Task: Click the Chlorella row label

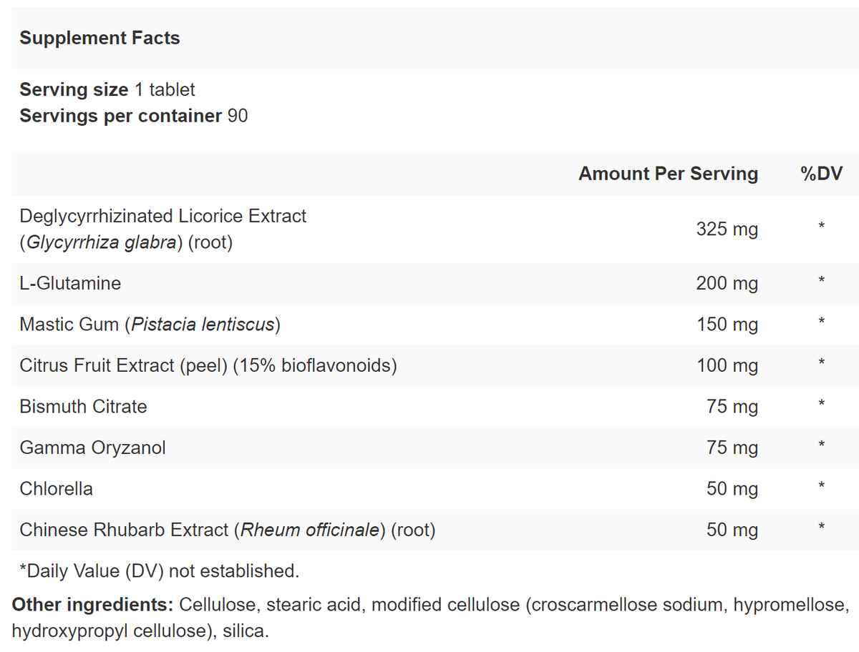Action: click(56, 489)
